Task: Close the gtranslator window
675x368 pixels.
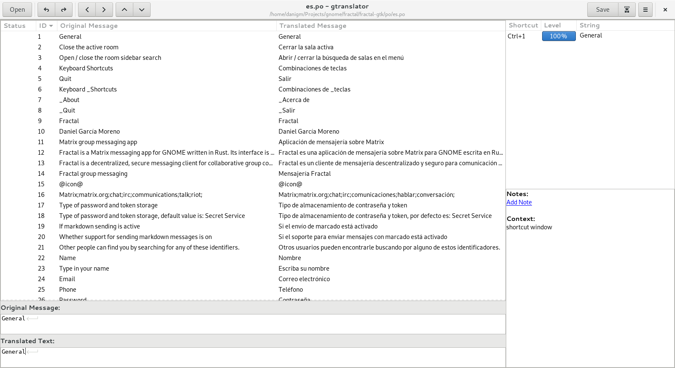Action: tap(665, 10)
